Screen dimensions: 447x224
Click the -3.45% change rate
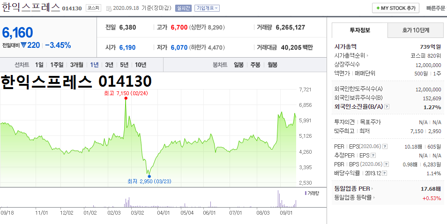58,45
